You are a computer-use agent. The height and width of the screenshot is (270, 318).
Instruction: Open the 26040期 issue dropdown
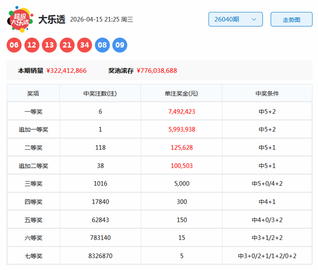235,19
